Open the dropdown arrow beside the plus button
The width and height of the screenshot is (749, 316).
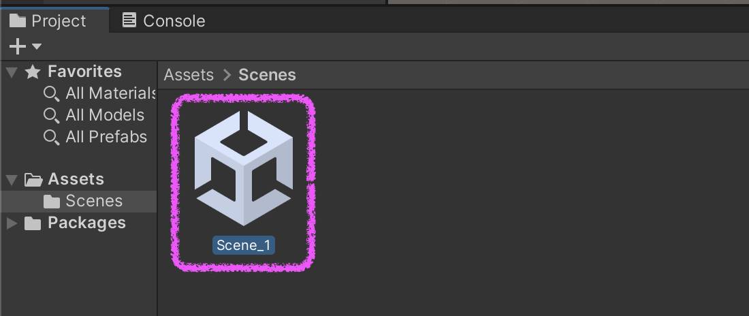click(37, 46)
